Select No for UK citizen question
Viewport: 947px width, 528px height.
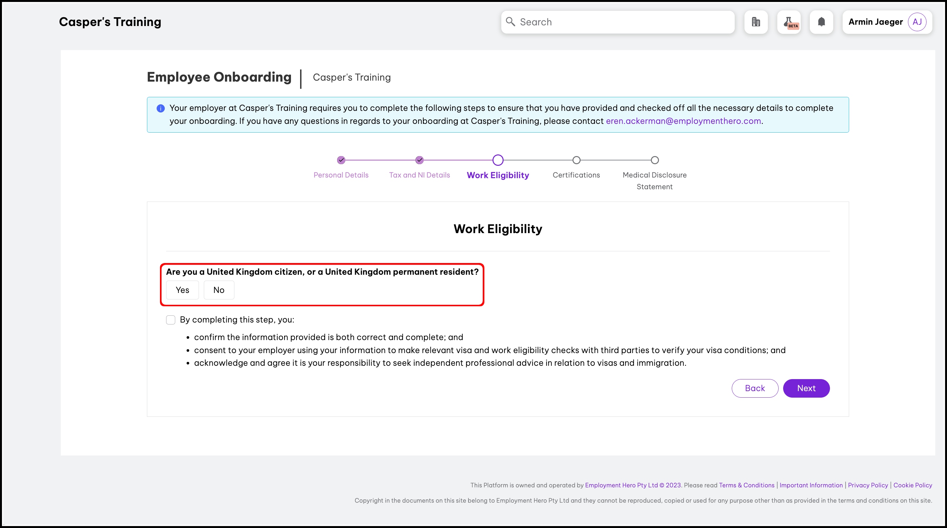point(219,290)
